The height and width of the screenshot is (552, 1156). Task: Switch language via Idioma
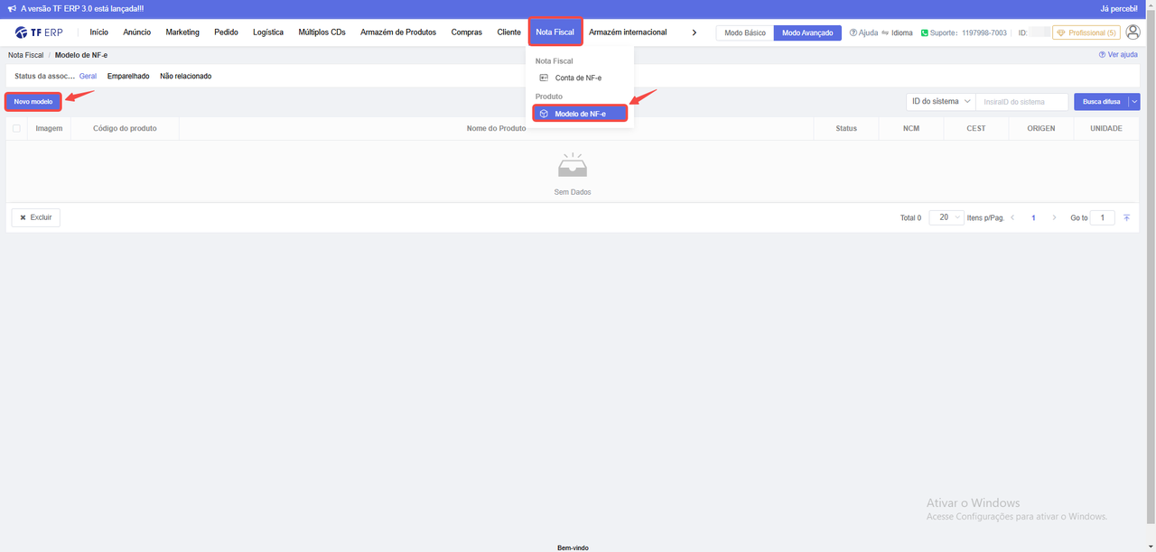pyautogui.click(x=897, y=32)
